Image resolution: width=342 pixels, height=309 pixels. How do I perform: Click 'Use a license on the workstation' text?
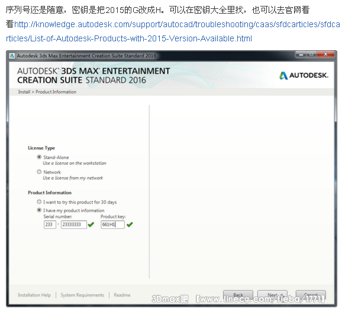75,163
